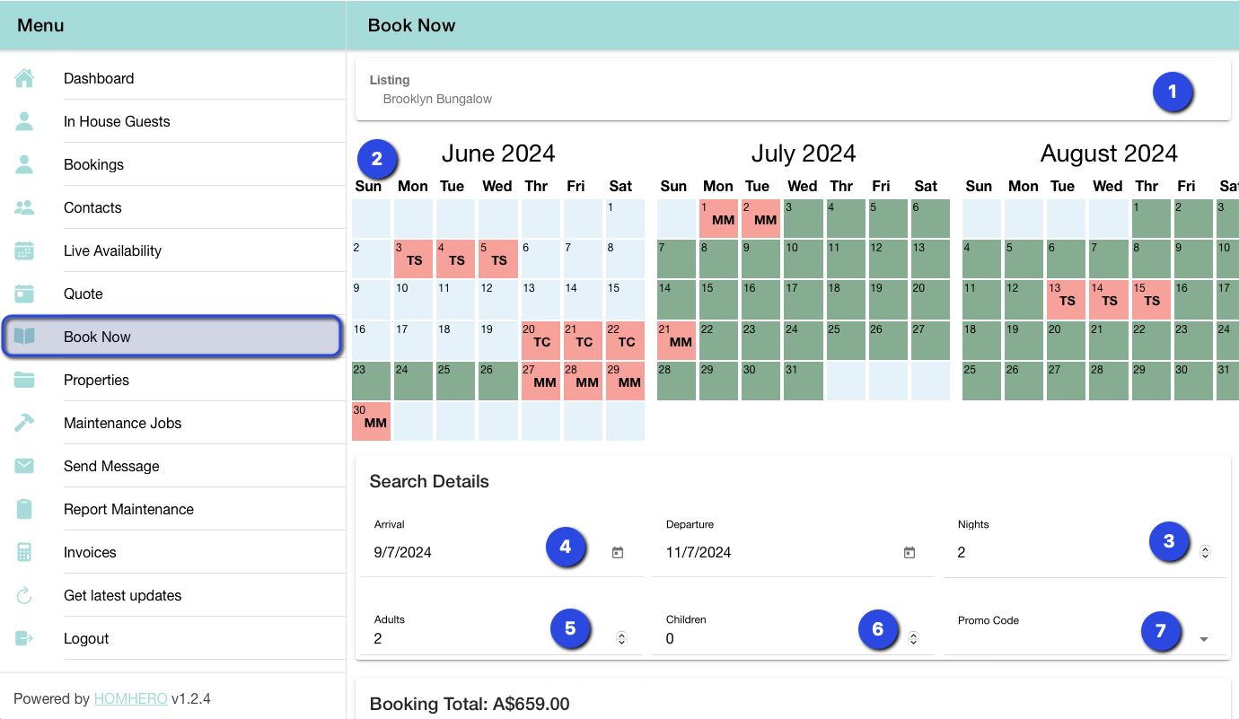This screenshot has height=719, width=1239.
Task: Open the Arrival date calendar picker
Action: point(618,553)
